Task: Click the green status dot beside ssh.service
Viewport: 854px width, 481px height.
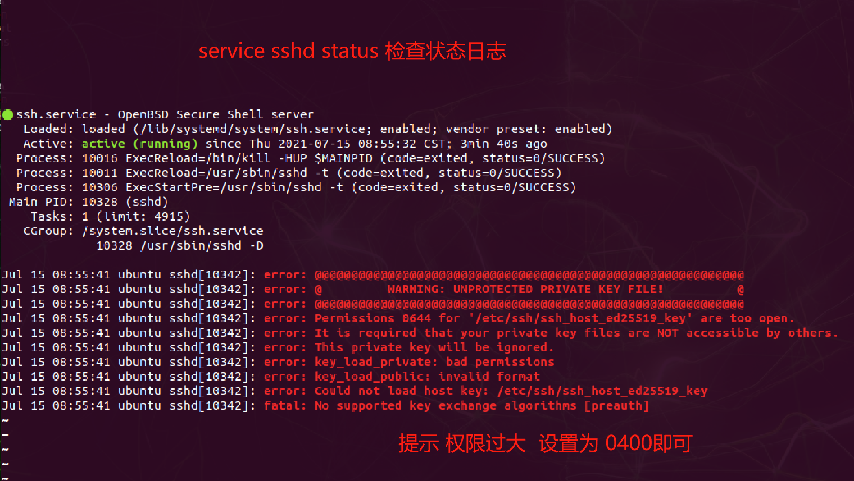Action: coord(8,115)
